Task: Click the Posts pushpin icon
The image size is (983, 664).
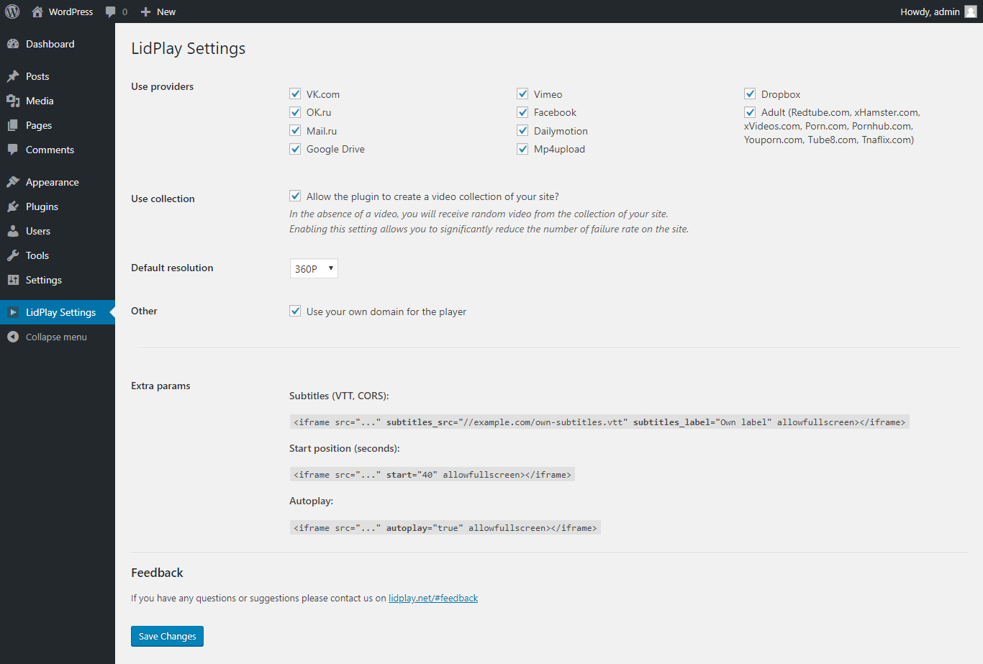Action: pyautogui.click(x=13, y=76)
